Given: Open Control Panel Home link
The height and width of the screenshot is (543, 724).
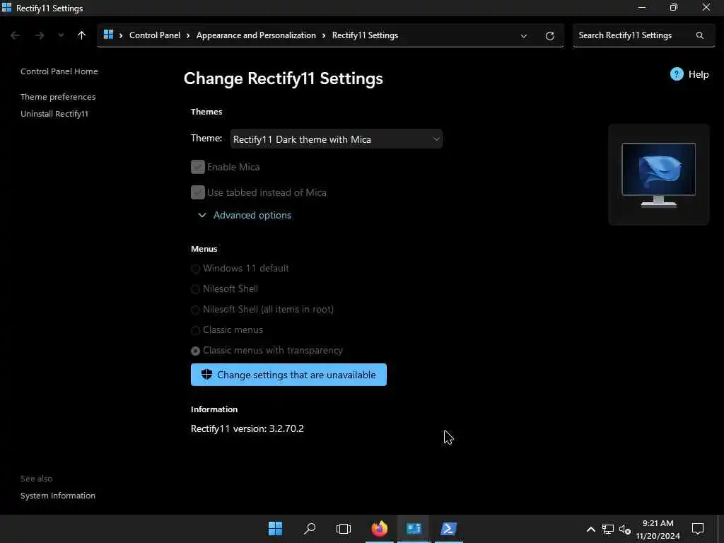Looking at the screenshot, I should (x=59, y=71).
